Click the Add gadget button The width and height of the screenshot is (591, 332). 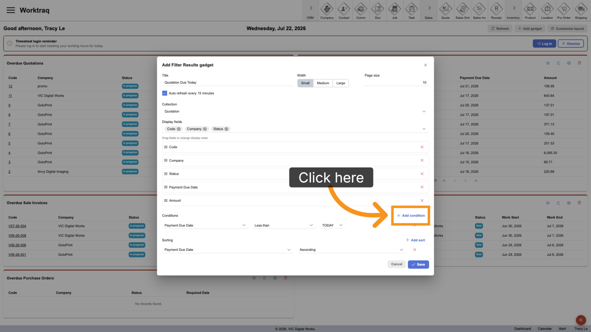(x=530, y=28)
